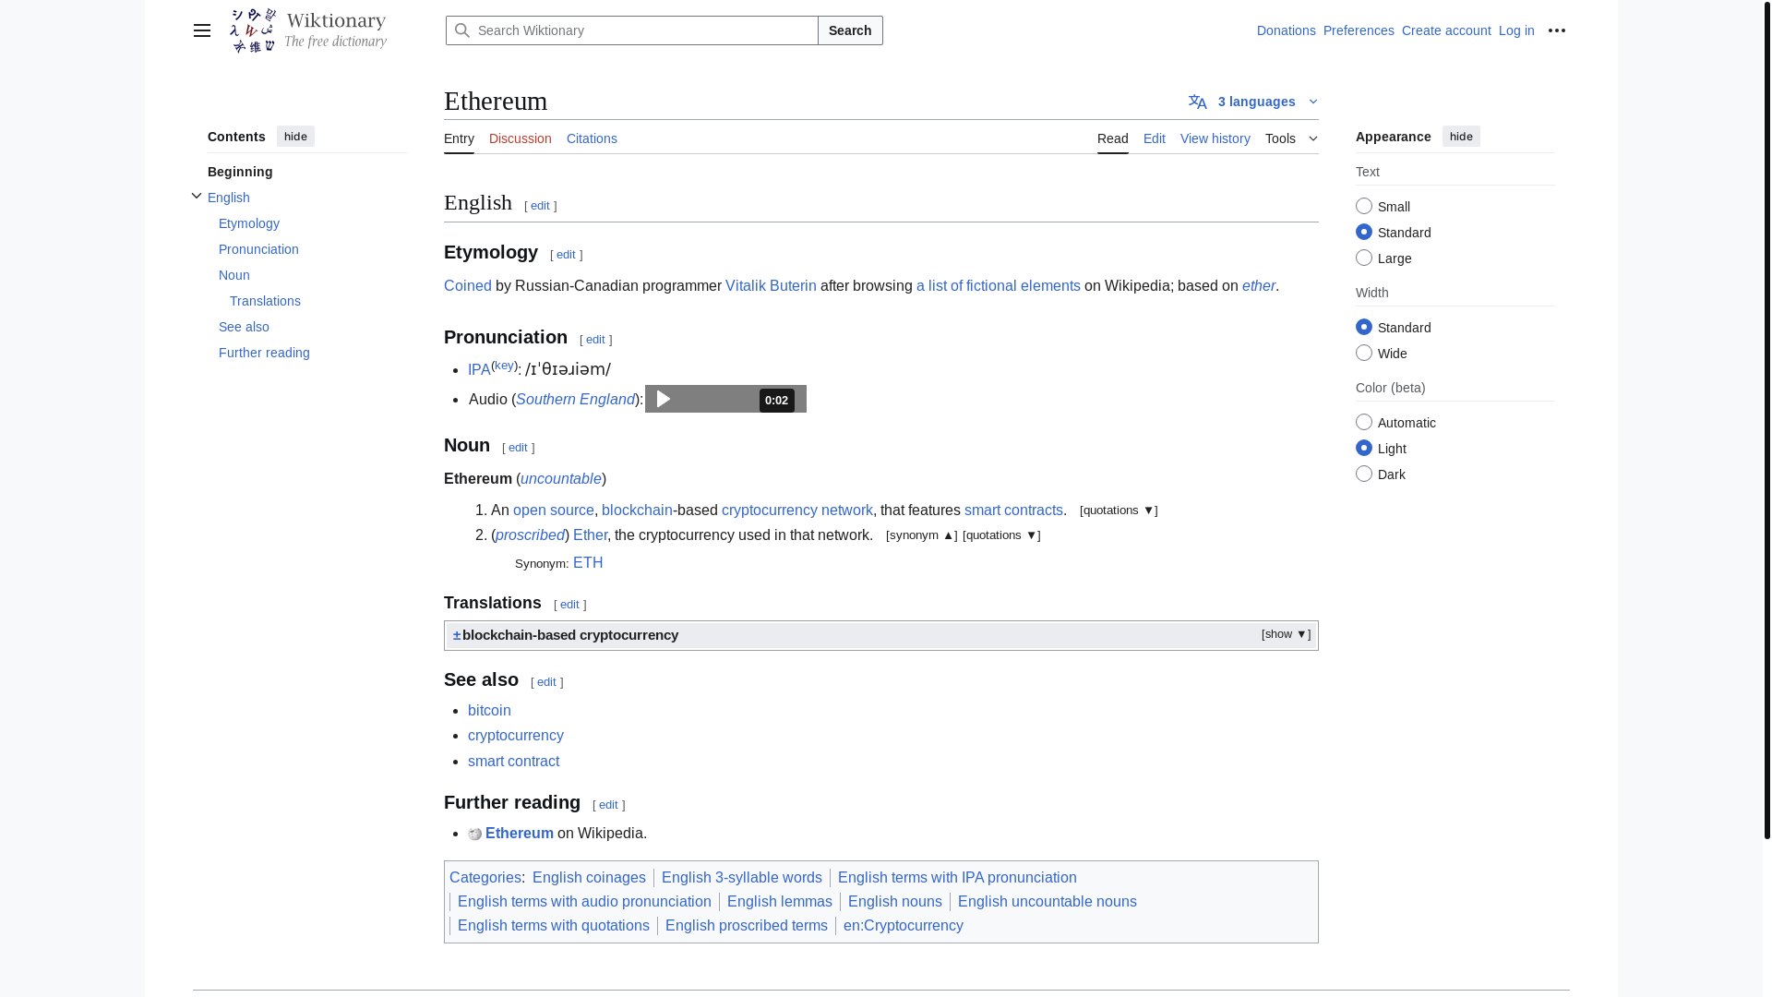Collapse the synonym list for Ether

921,535
